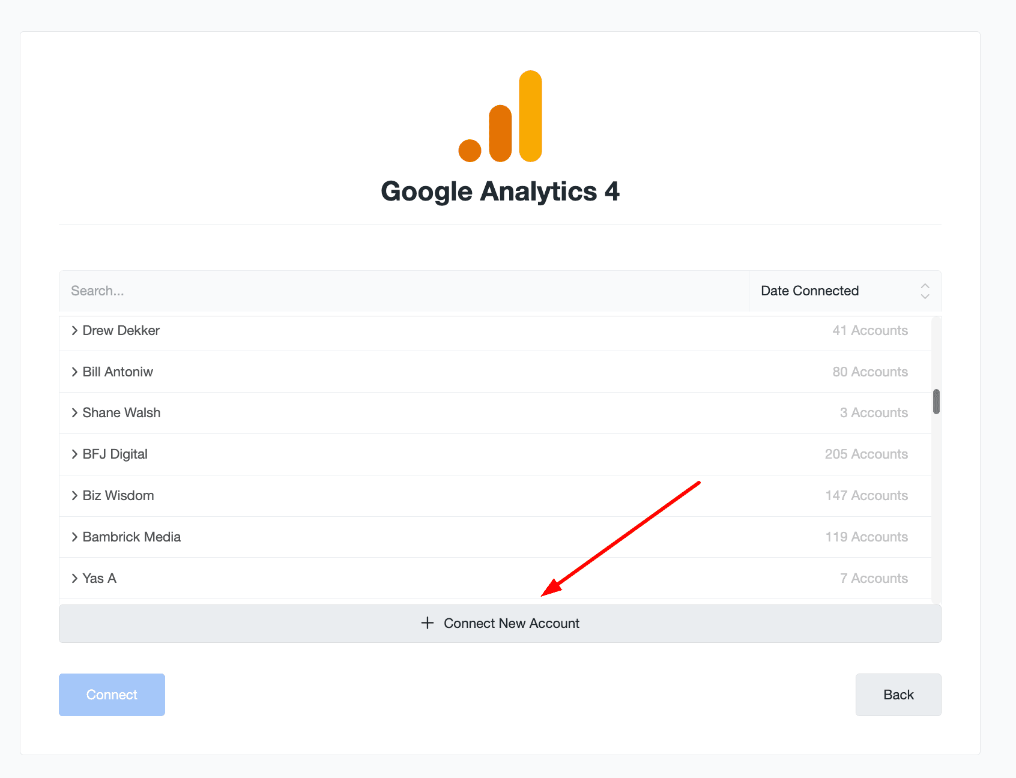
Task: Click the upward sort arrow next to Date Connected
Action: (x=925, y=286)
